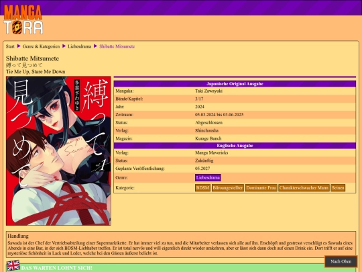Click the volumes value 3/17

coord(199,99)
